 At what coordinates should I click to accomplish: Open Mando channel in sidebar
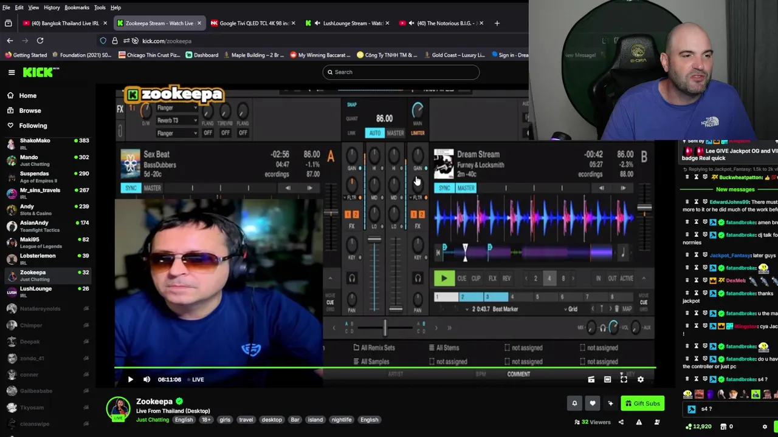[x=47, y=160]
